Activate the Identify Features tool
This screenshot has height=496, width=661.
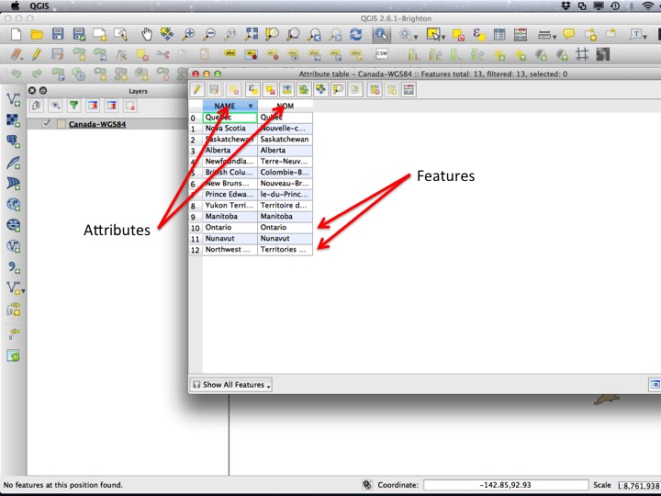(x=381, y=34)
